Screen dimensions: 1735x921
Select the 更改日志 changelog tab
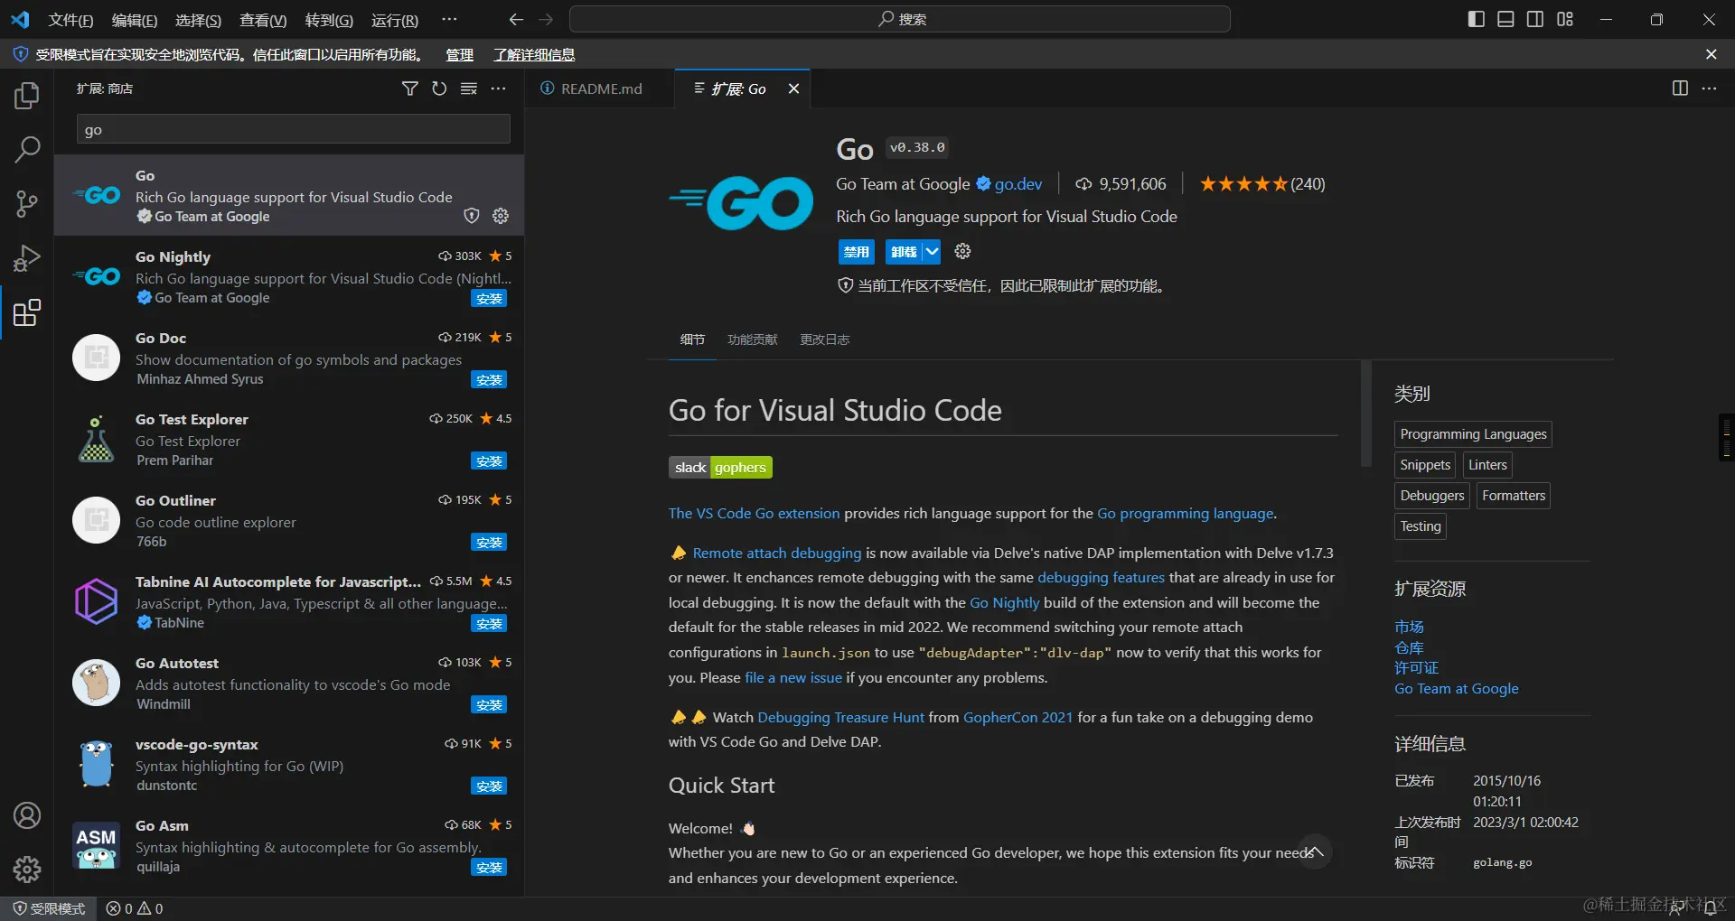pyautogui.click(x=825, y=340)
